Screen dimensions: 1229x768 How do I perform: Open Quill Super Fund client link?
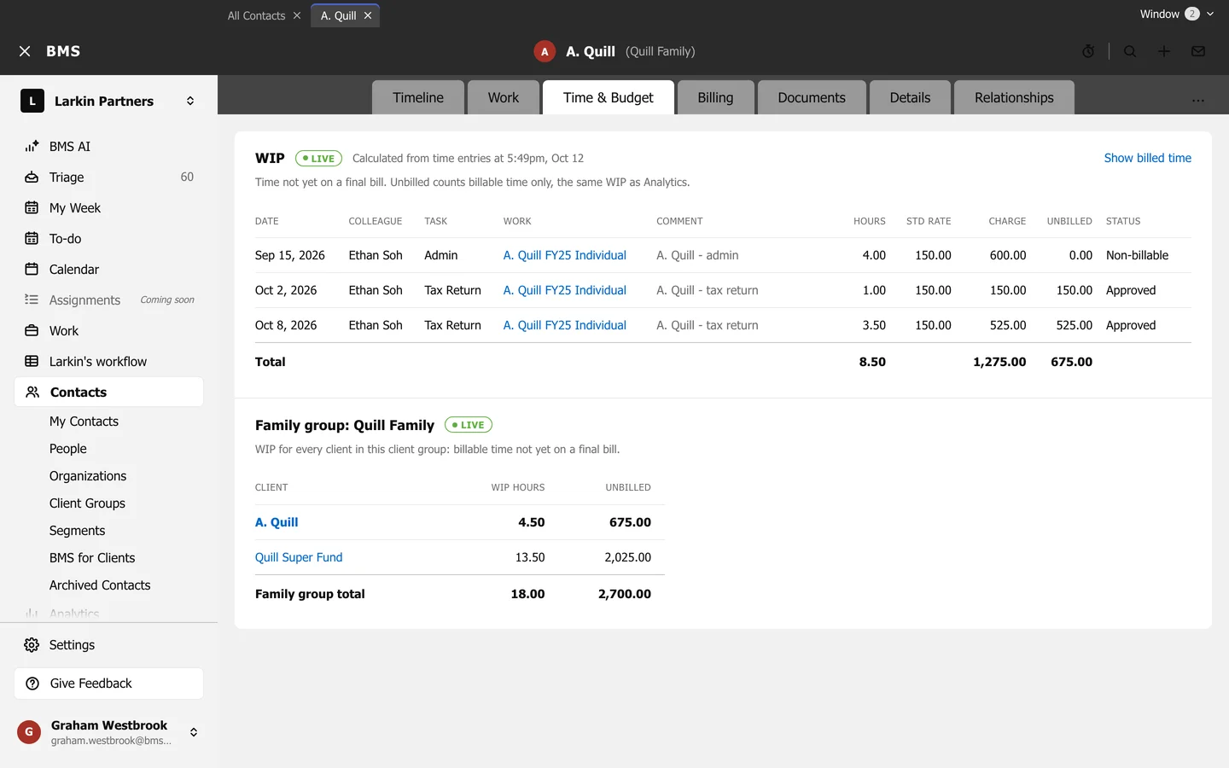(299, 557)
